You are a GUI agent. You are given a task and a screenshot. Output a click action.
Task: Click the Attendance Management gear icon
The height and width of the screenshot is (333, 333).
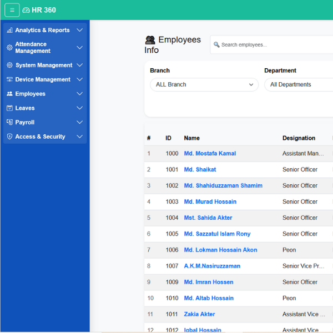[9, 48]
